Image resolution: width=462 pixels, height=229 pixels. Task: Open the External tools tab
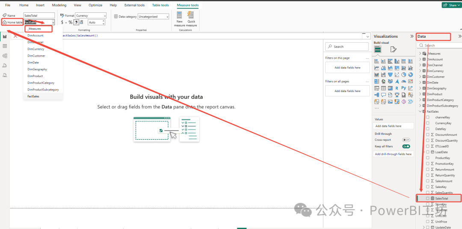134,5
